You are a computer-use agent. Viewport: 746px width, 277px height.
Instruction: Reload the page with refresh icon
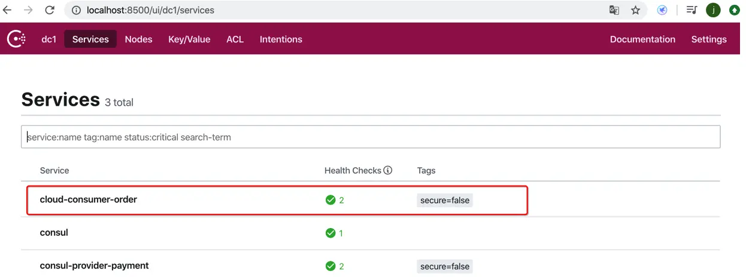[50, 10]
